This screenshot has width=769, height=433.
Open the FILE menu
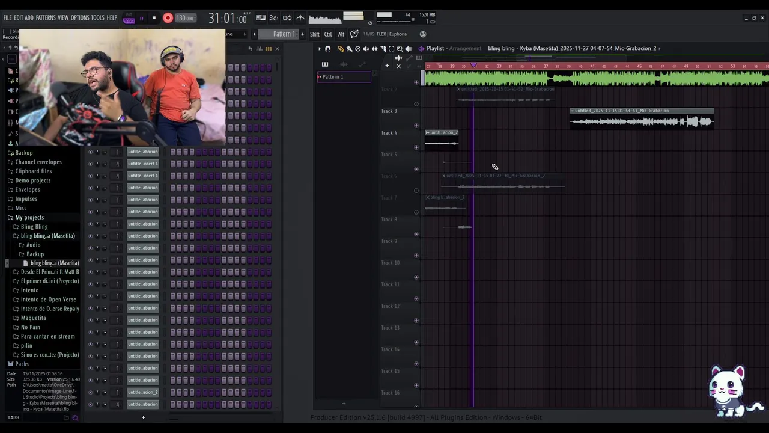[x=7, y=18]
